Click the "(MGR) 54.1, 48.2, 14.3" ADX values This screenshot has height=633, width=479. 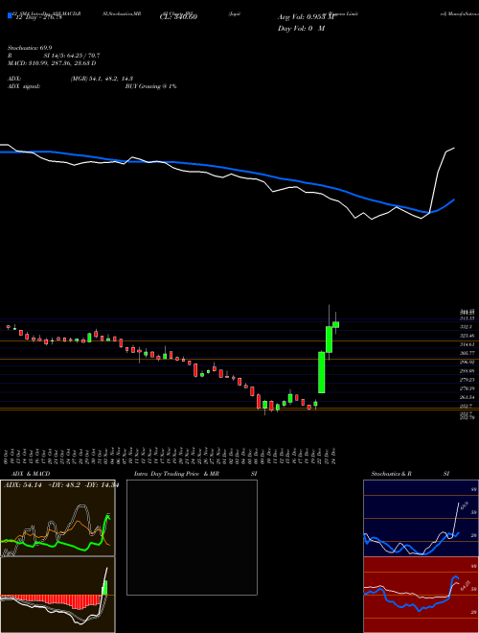tap(102, 79)
